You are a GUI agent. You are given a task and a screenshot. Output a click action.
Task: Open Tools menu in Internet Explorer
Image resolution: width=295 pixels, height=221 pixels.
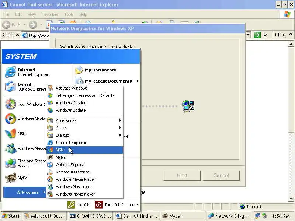[x=69, y=14]
